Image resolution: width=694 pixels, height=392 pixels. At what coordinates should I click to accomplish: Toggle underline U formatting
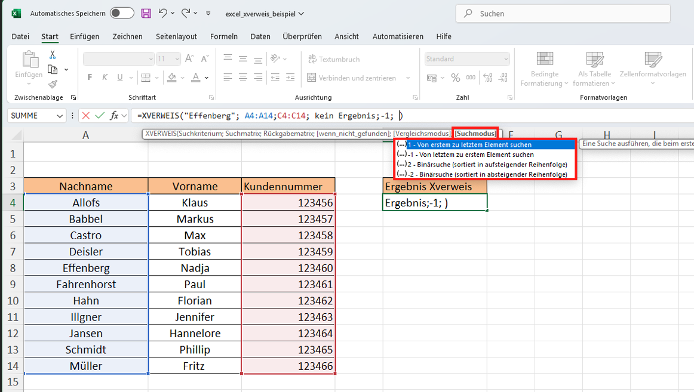pos(120,78)
